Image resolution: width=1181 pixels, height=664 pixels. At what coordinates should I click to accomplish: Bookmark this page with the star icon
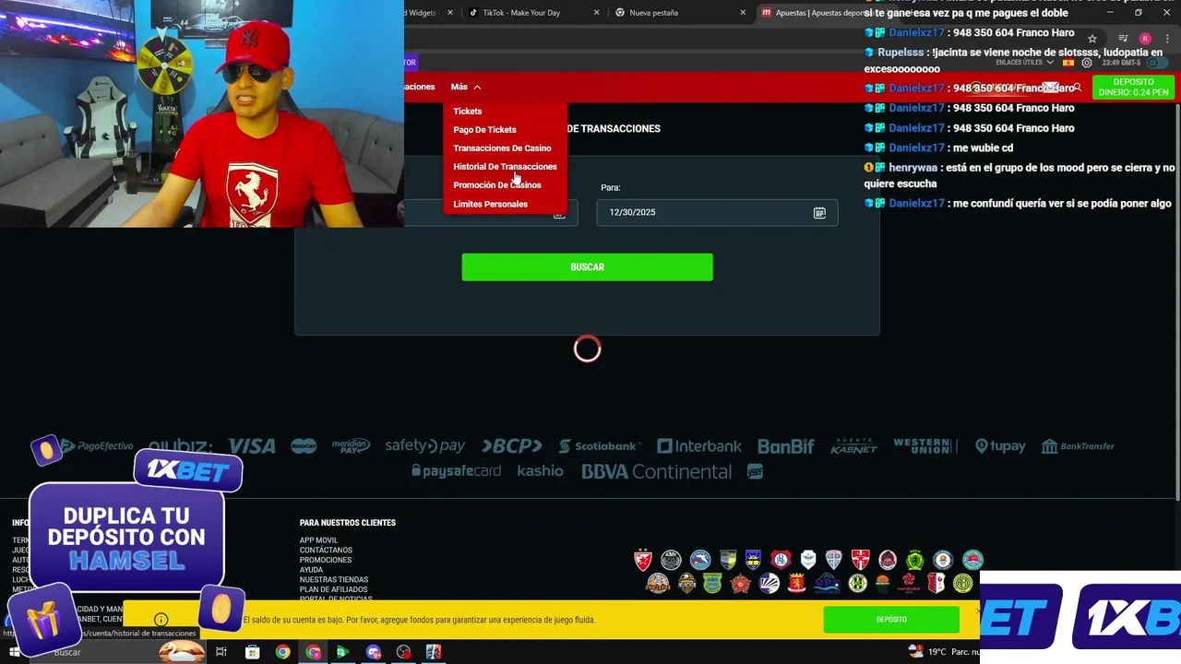pyautogui.click(x=1092, y=39)
